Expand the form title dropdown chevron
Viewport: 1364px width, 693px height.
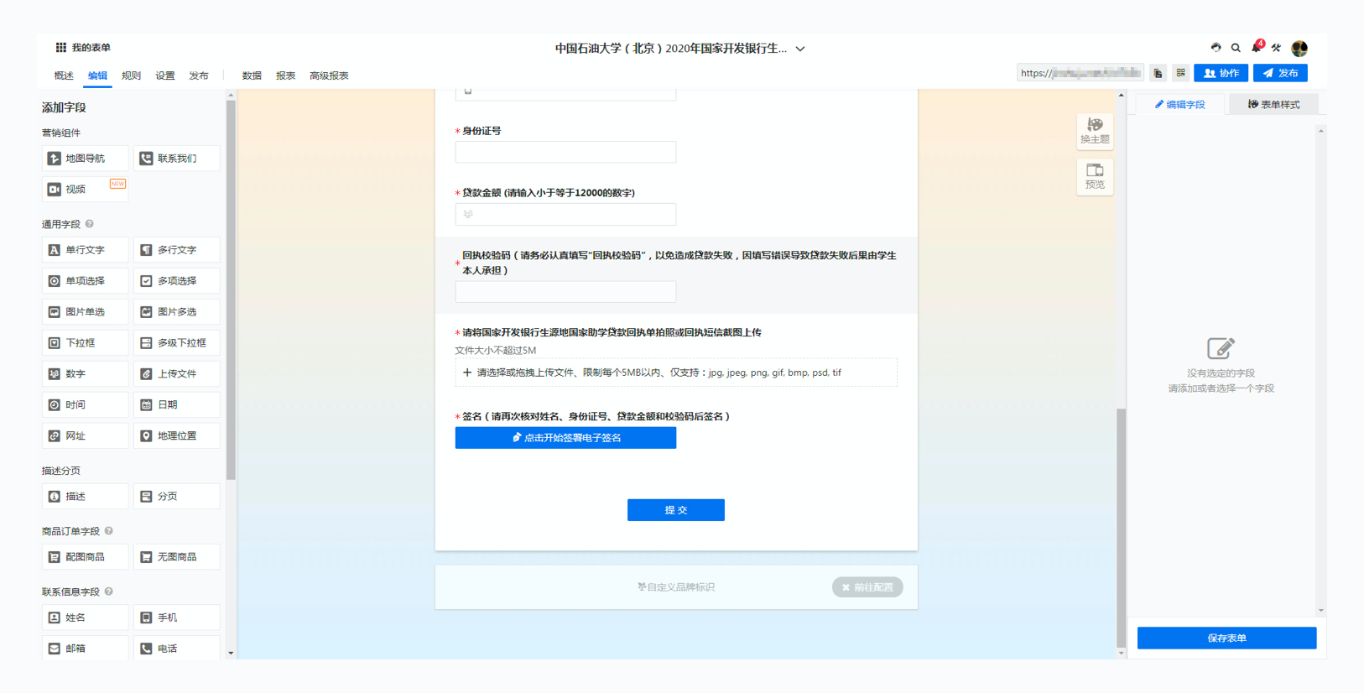coord(800,49)
